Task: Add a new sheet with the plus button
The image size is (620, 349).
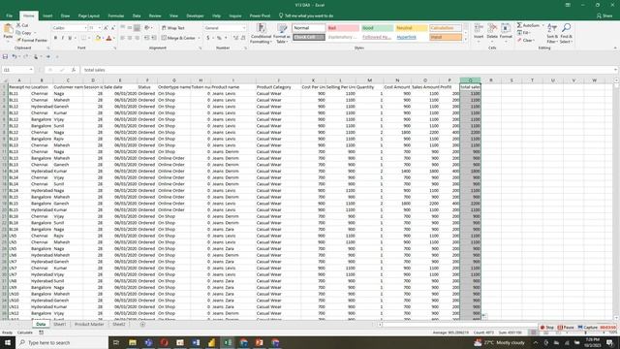Action: click(x=142, y=324)
